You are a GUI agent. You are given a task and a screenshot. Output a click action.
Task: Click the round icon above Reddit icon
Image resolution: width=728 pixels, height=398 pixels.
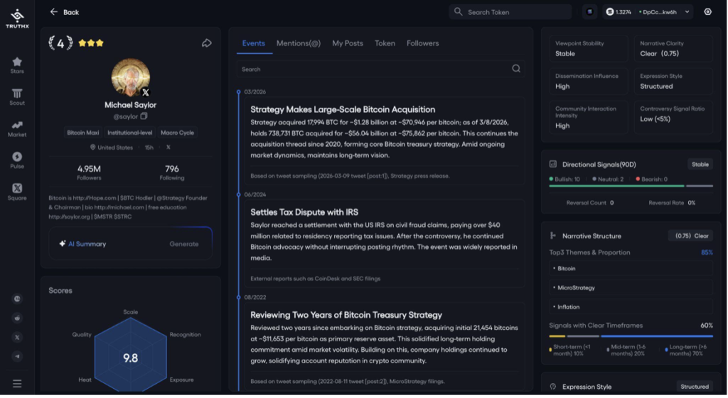[17, 299]
